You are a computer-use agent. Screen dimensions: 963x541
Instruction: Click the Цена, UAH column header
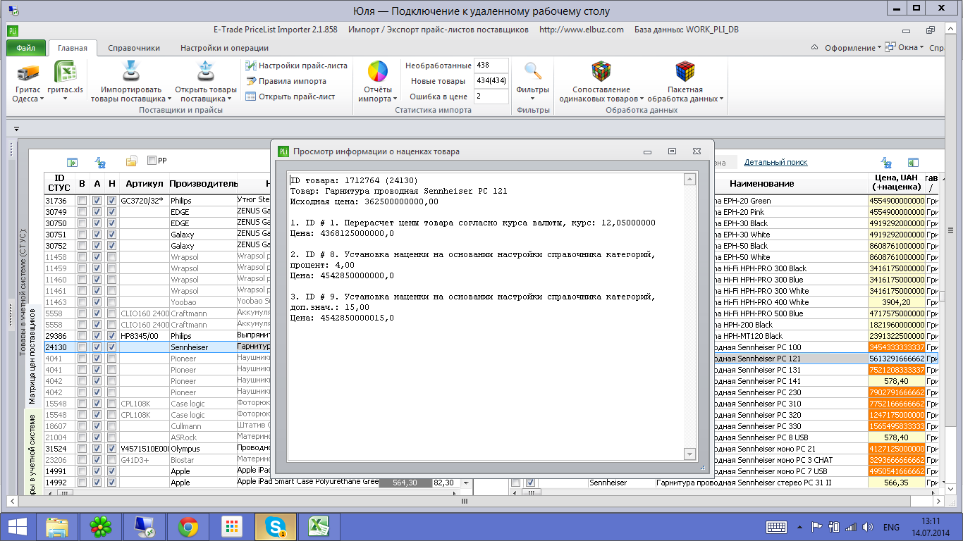coord(896,183)
